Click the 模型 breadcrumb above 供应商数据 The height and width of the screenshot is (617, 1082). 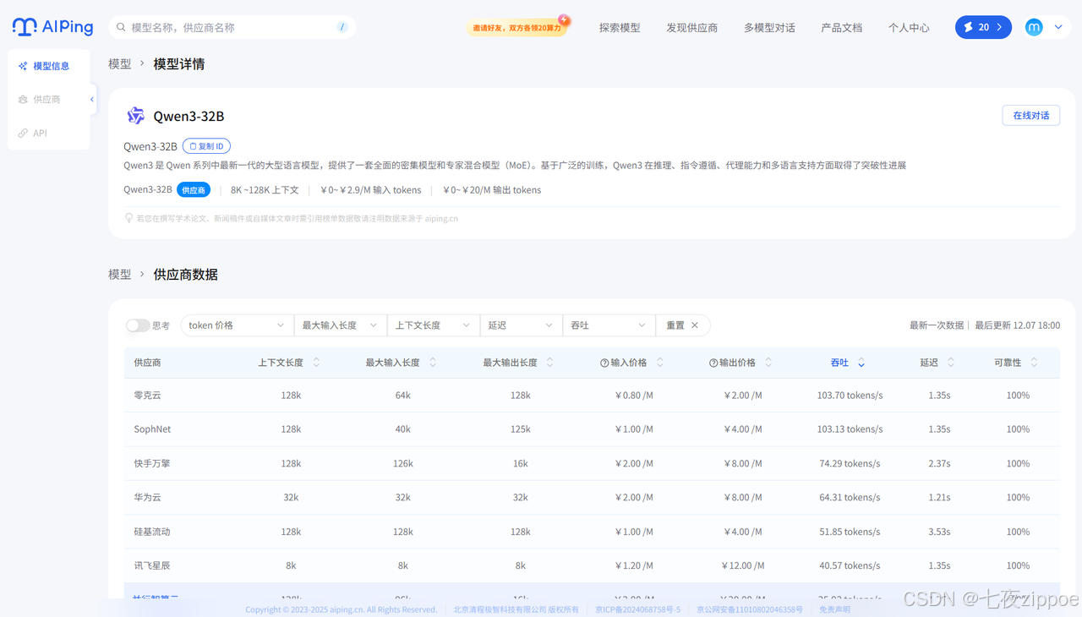pyautogui.click(x=120, y=275)
